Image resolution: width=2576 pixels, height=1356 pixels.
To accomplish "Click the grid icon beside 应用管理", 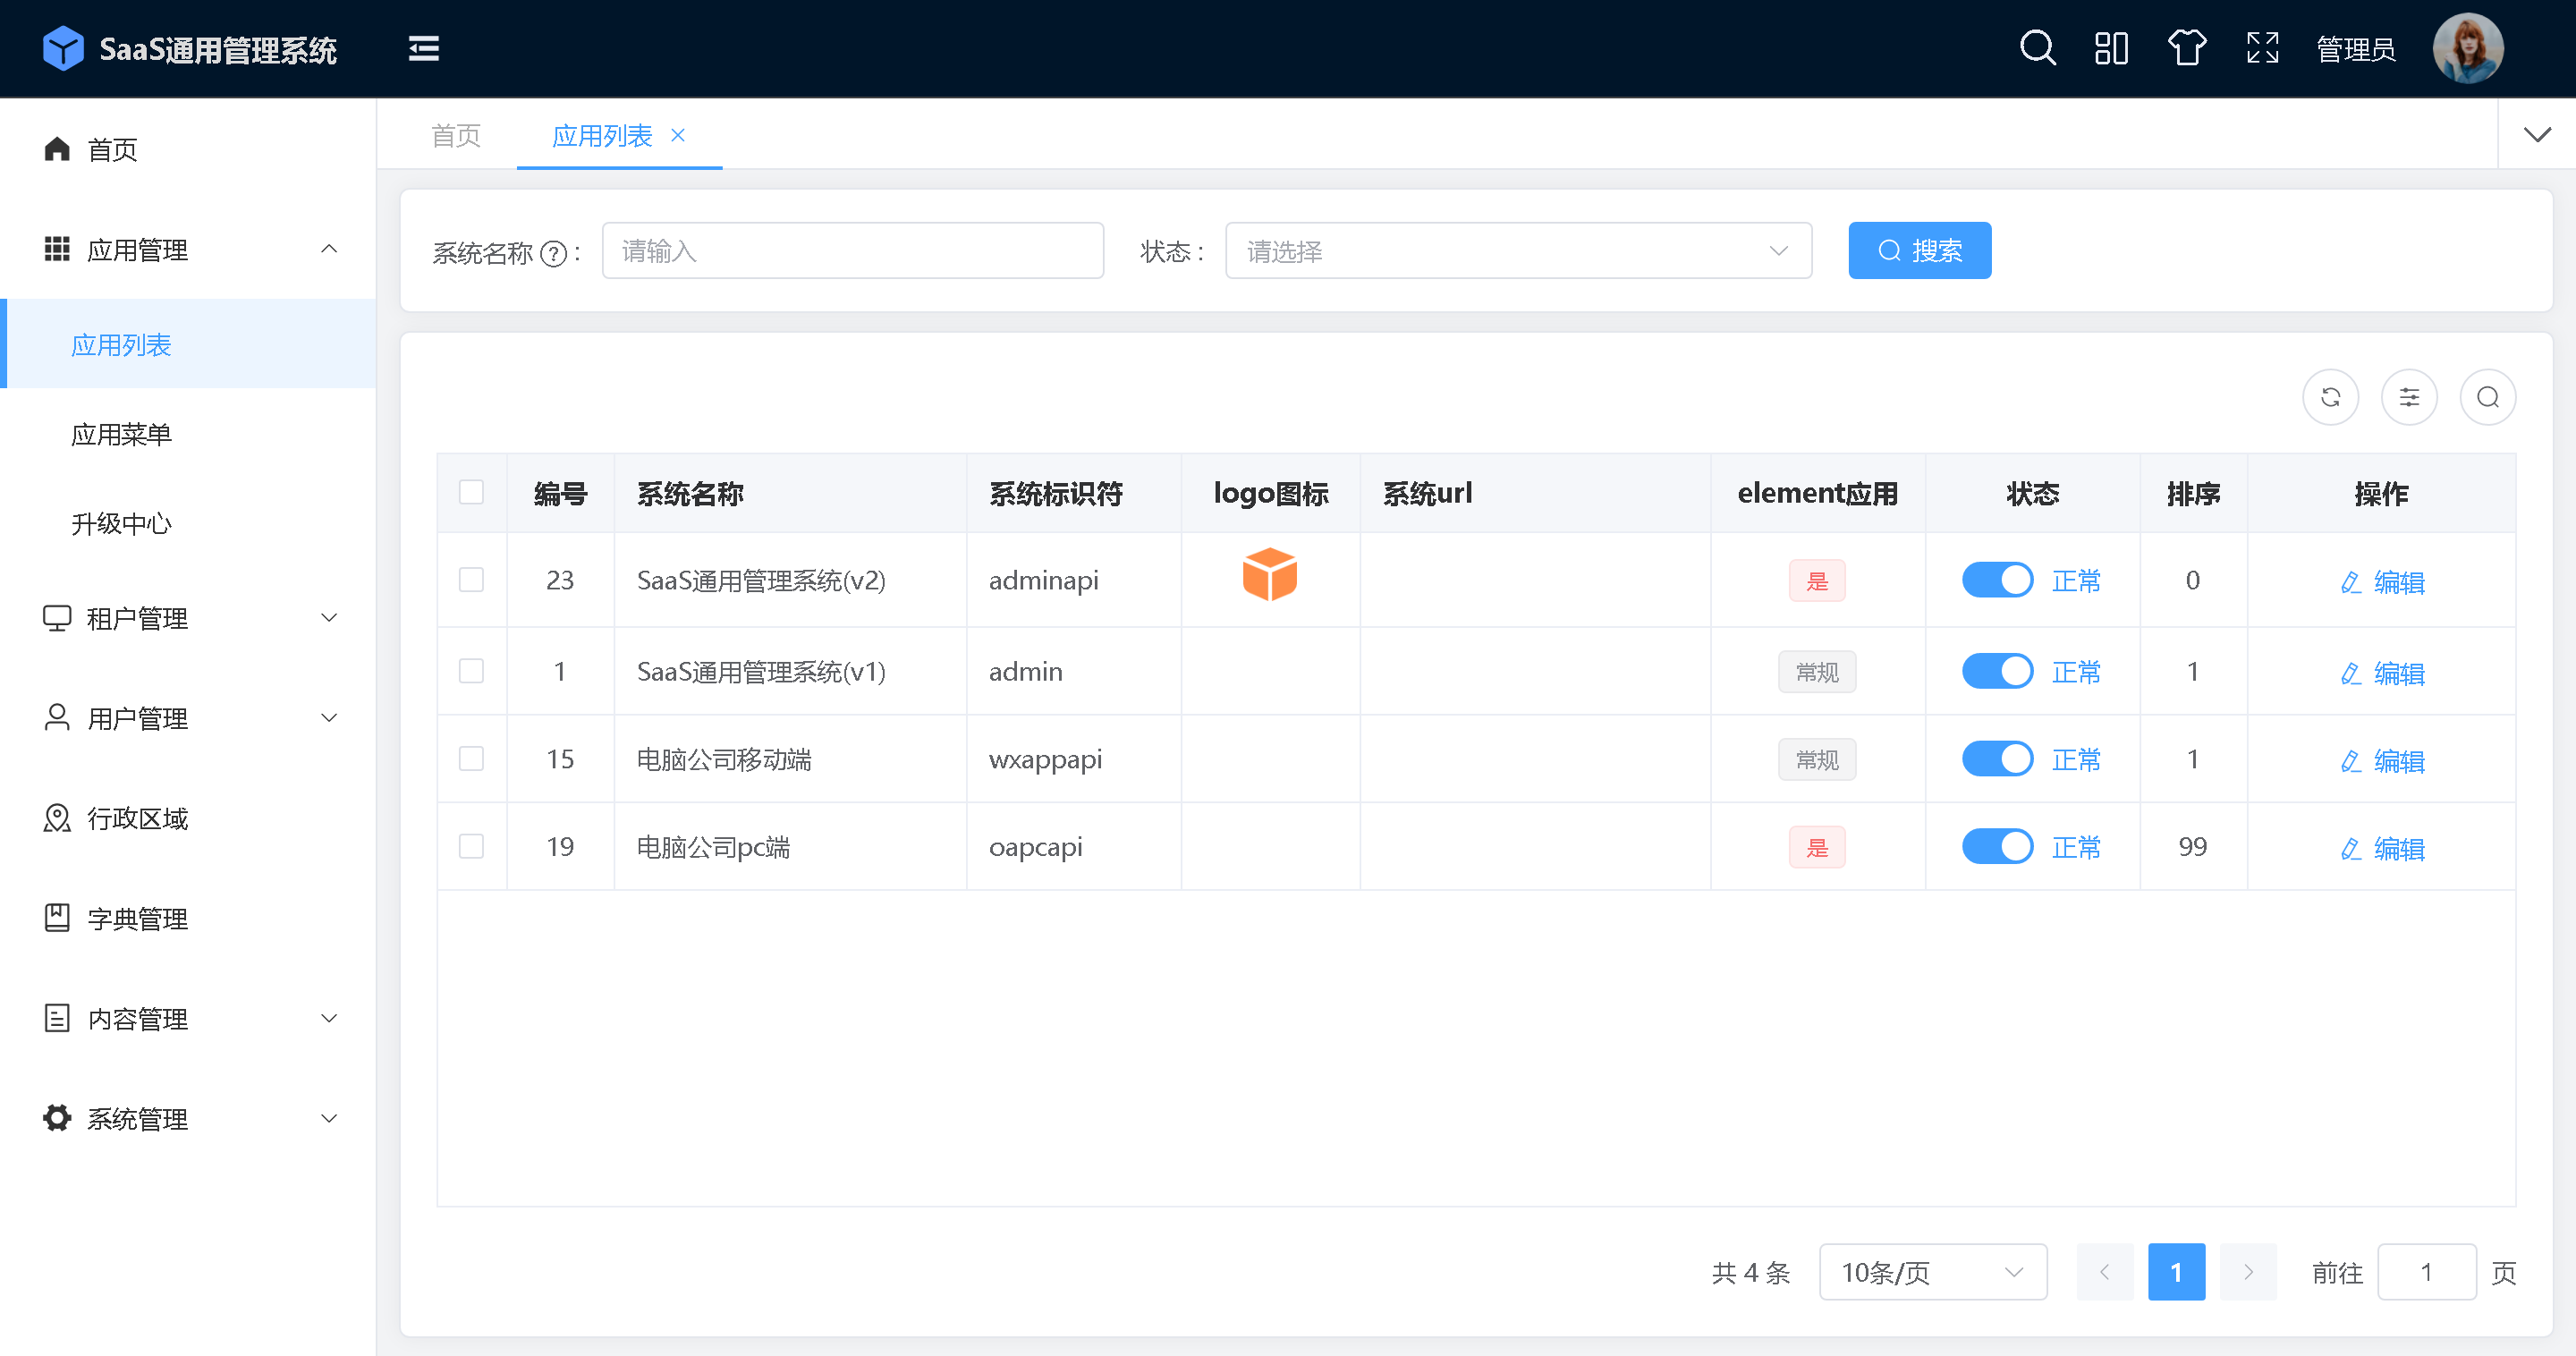I will pos(57,249).
